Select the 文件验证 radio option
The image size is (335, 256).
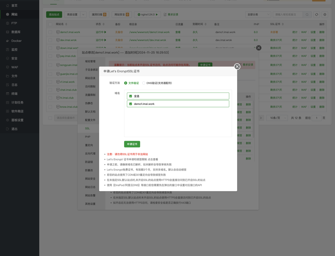(126, 83)
